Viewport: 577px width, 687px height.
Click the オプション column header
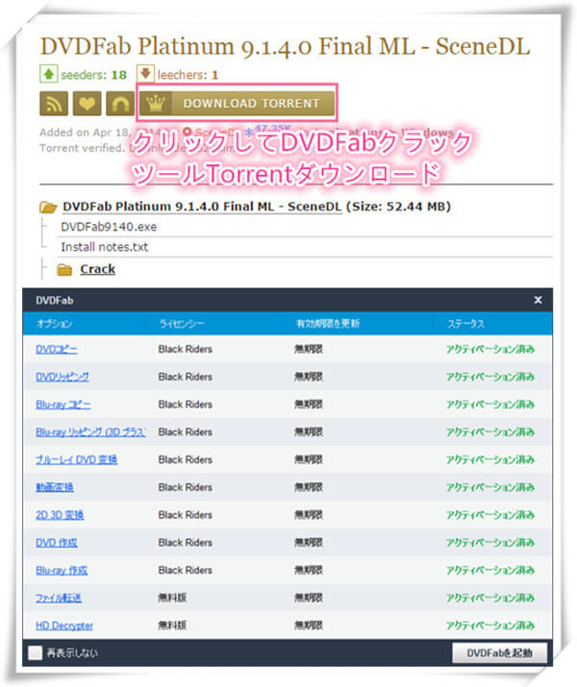tap(55, 324)
